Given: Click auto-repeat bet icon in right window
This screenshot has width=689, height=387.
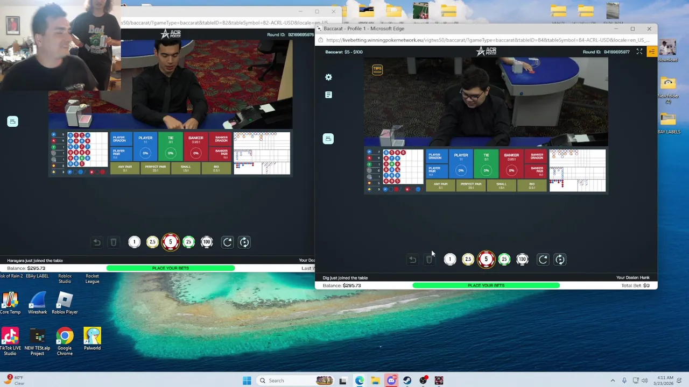Looking at the screenshot, I should (x=560, y=260).
